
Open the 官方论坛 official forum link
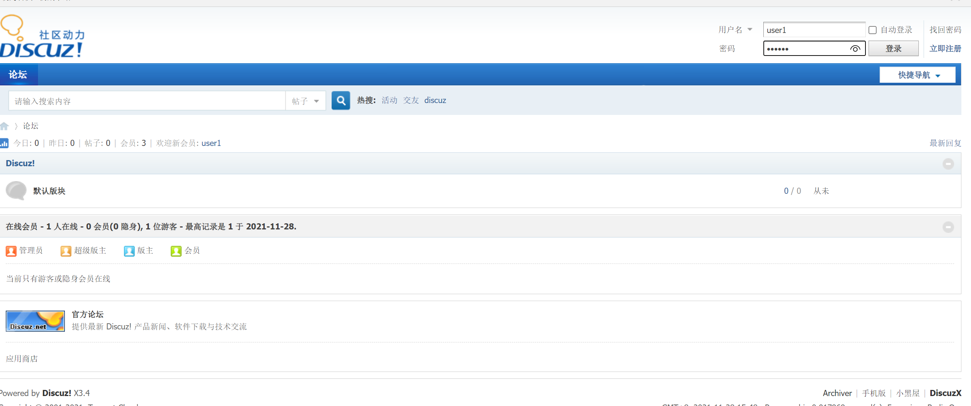coord(88,314)
